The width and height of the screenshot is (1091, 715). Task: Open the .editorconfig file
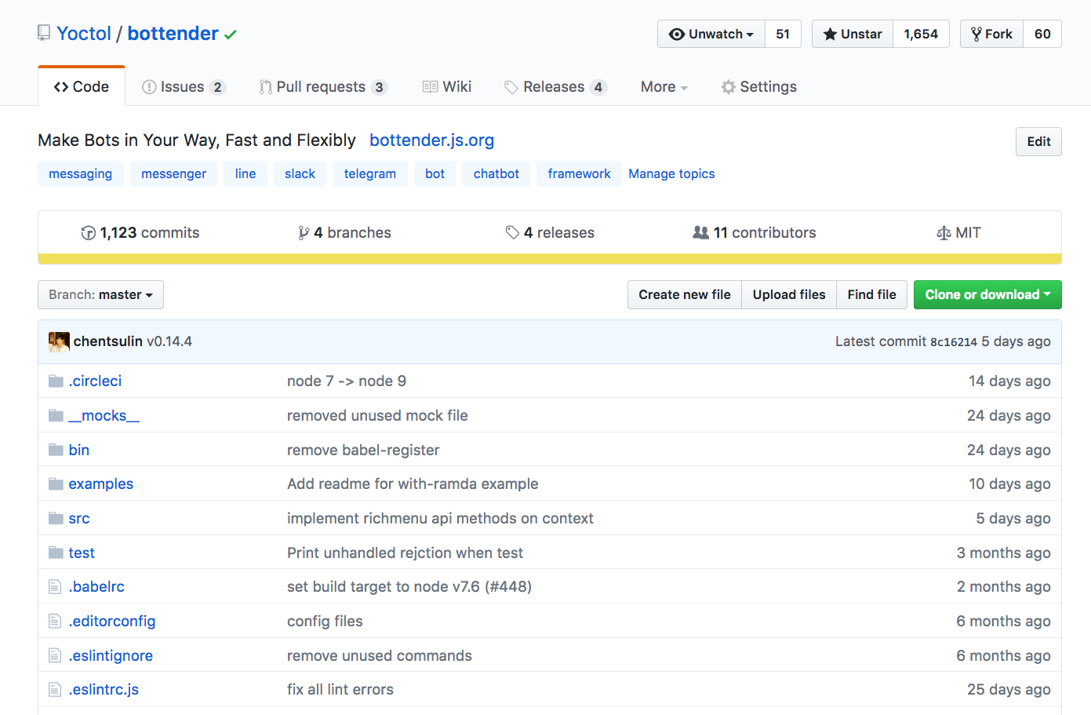click(x=112, y=621)
